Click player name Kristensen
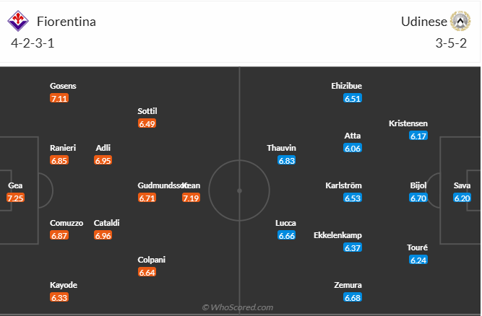 [x=409, y=123]
